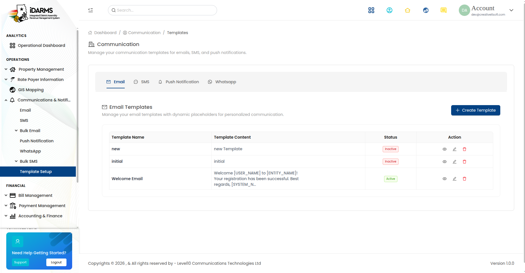Open the globe map icon in header
The image size is (525, 273).
click(426, 10)
